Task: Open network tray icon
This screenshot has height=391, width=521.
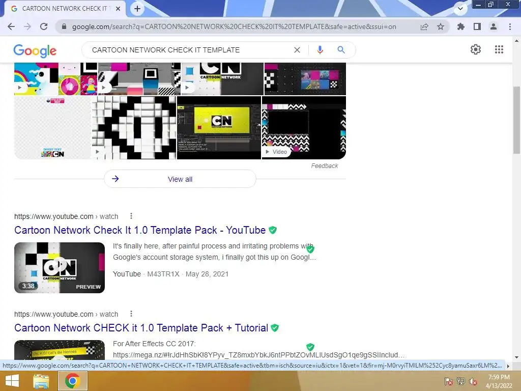Action: click(461, 381)
